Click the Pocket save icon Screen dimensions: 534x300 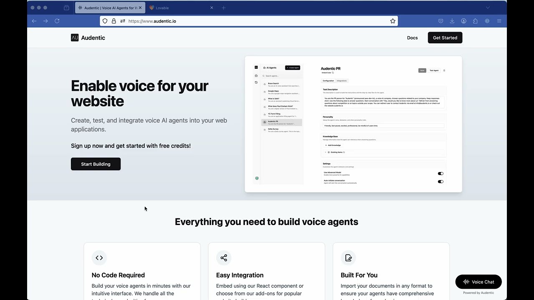click(x=441, y=21)
